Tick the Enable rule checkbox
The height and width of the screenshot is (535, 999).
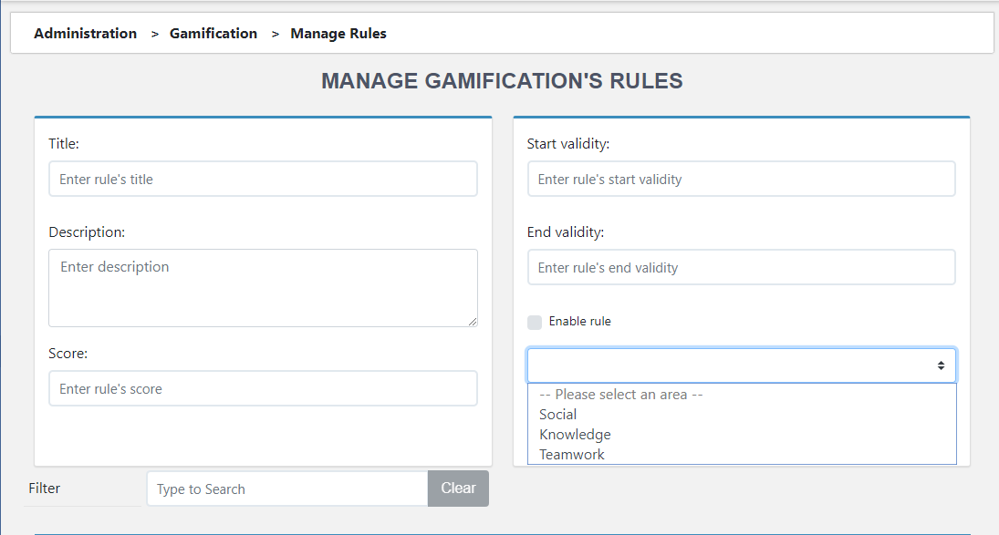pyautogui.click(x=535, y=323)
